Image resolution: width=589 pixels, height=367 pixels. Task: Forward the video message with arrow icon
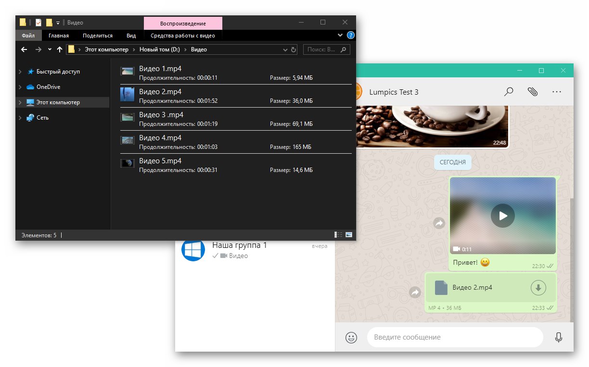[439, 223]
